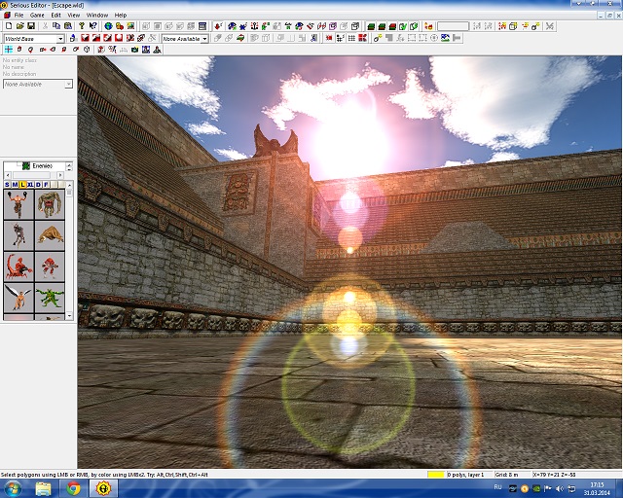Screen dimensions: 623x498
Task: Click the yellow color swatch in status bar
Action: tap(435, 475)
